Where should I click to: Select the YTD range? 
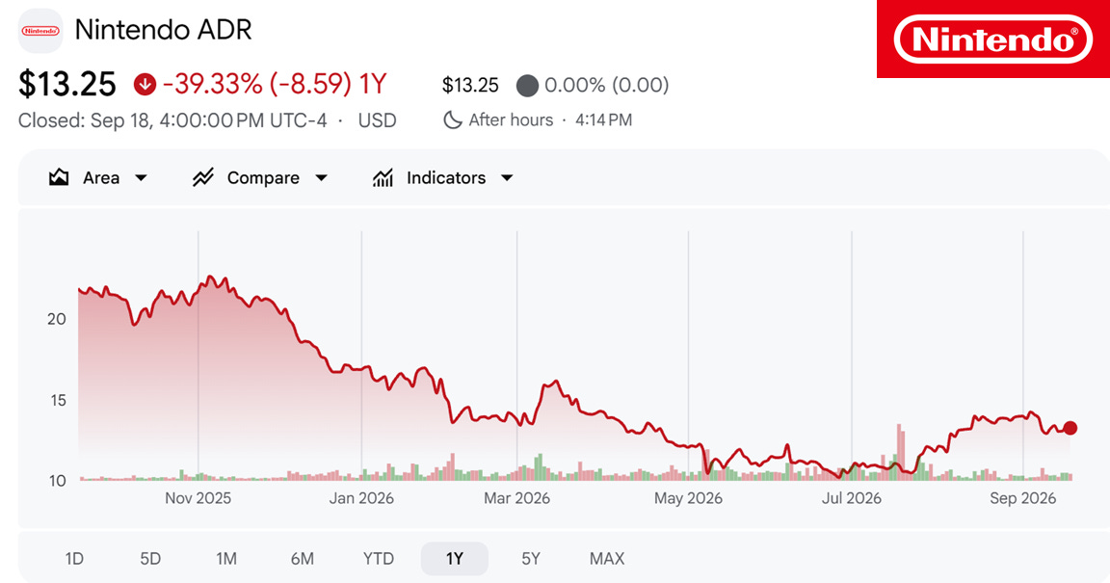coord(379,558)
